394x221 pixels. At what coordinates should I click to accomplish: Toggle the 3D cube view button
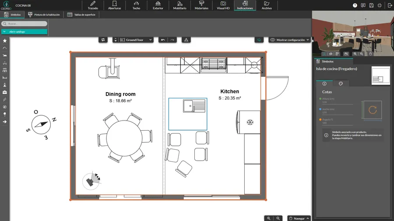[259, 40]
